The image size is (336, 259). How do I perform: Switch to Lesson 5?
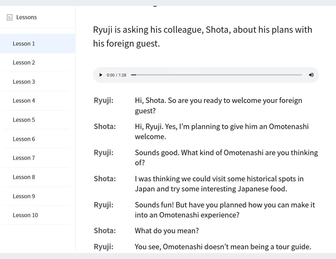tap(24, 120)
